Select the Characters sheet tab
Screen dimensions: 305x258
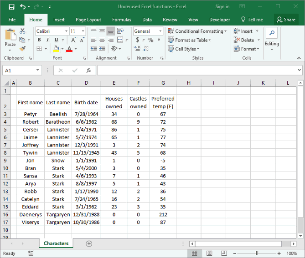[56, 243]
